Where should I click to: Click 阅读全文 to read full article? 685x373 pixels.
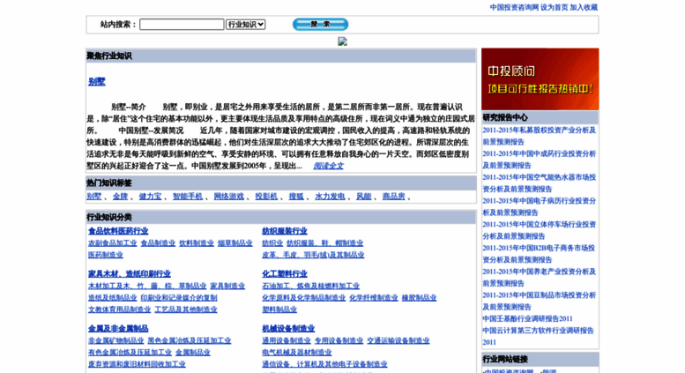point(328,166)
